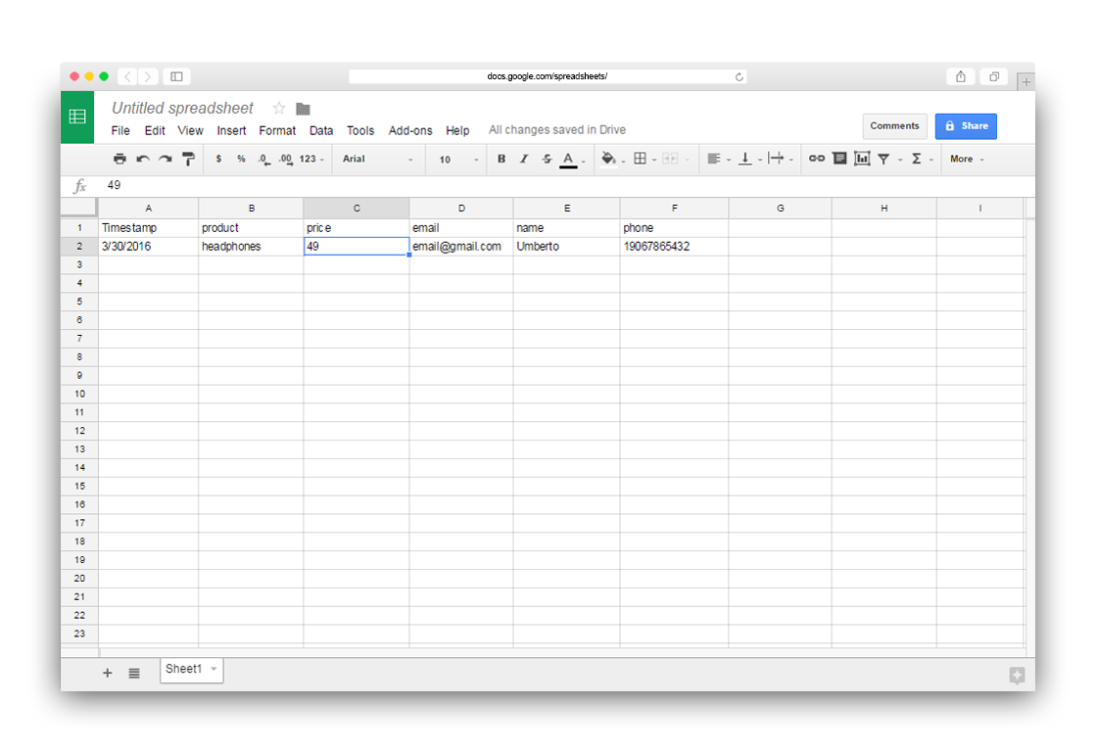Format as percent with the % icon

(241, 159)
